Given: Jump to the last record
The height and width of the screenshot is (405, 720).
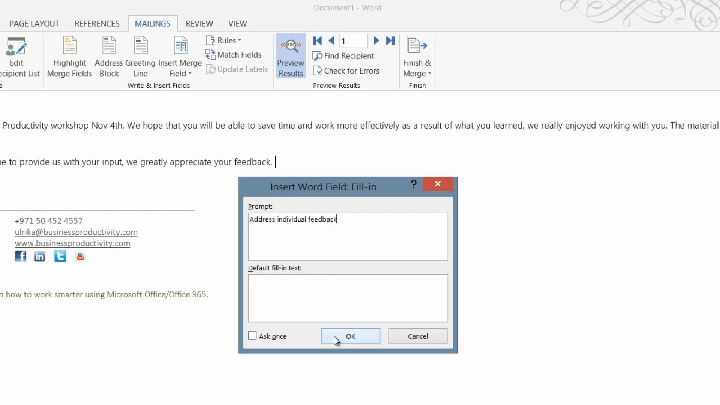Looking at the screenshot, I should [390, 41].
